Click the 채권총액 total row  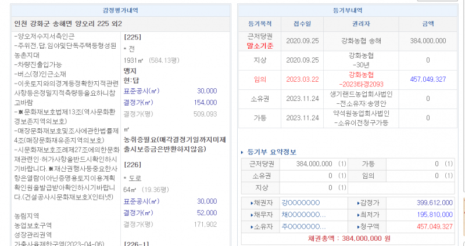point(349,238)
